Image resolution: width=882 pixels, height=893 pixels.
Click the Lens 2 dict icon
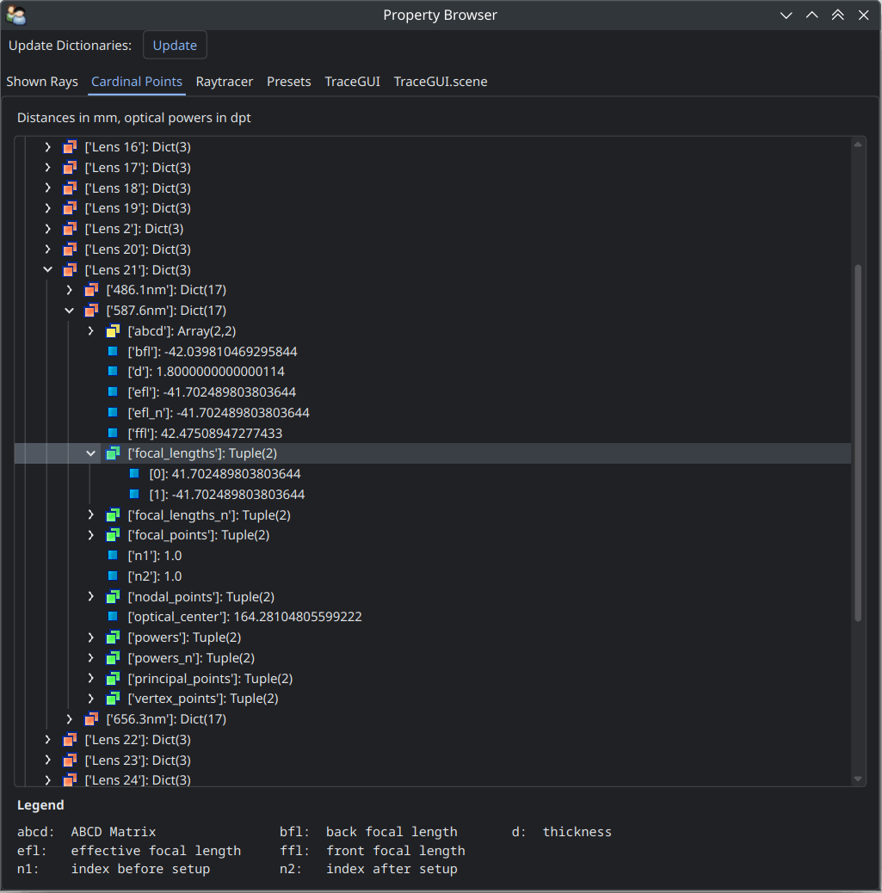[70, 228]
